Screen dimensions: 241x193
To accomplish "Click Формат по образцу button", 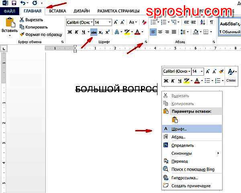I will pos(38,34).
